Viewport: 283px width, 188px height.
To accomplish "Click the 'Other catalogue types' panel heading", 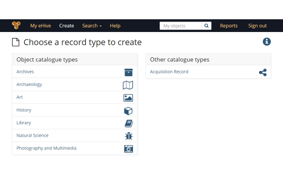I will [180, 60].
